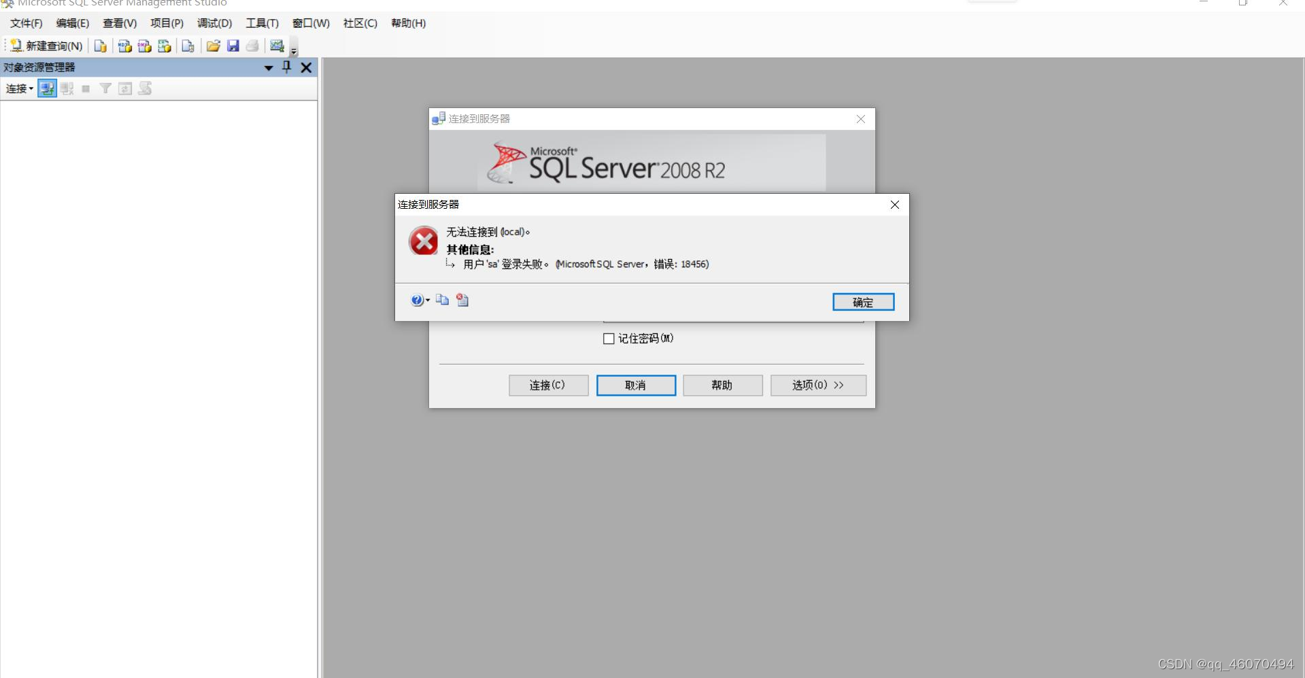Click the copy message text icon in error dialog
Viewport: 1305px width, 678px height.
point(442,300)
